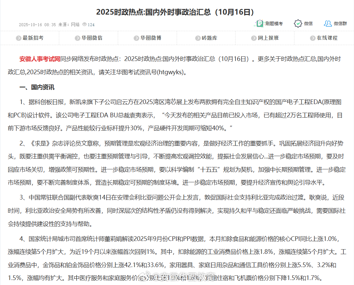The image size is (354, 285).
Task: Click the 一、国内资讯 section heading
Action: 37,87
